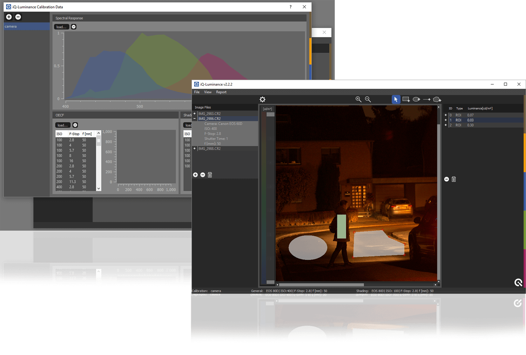Click the image horizontal scrollbar
The image size is (526, 355).
321,284
